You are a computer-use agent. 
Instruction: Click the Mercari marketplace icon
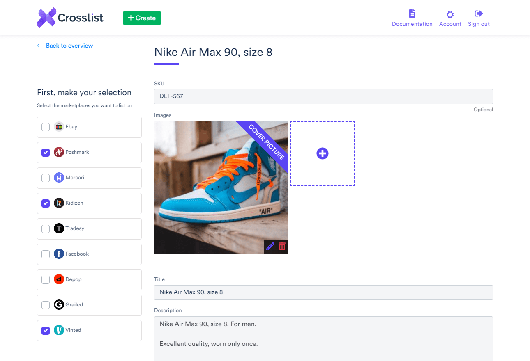click(59, 178)
